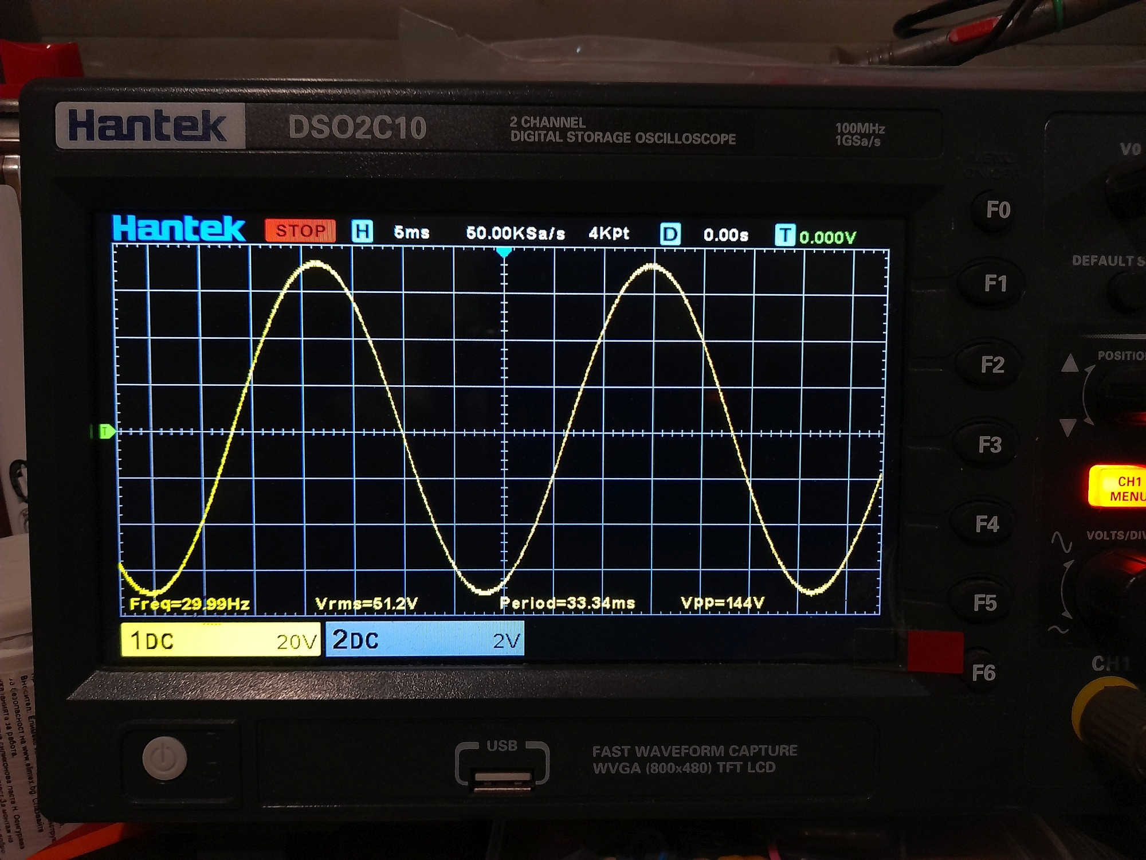
Task: Select the D delay indicator icon
Action: click(x=670, y=234)
